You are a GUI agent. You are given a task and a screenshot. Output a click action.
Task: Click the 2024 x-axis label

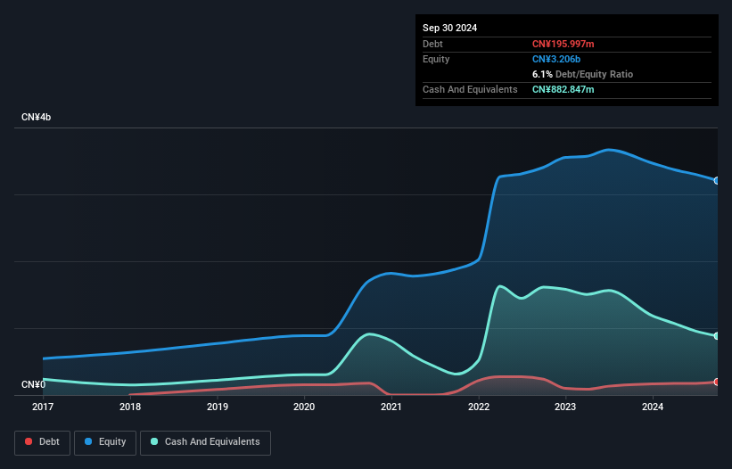coord(653,407)
